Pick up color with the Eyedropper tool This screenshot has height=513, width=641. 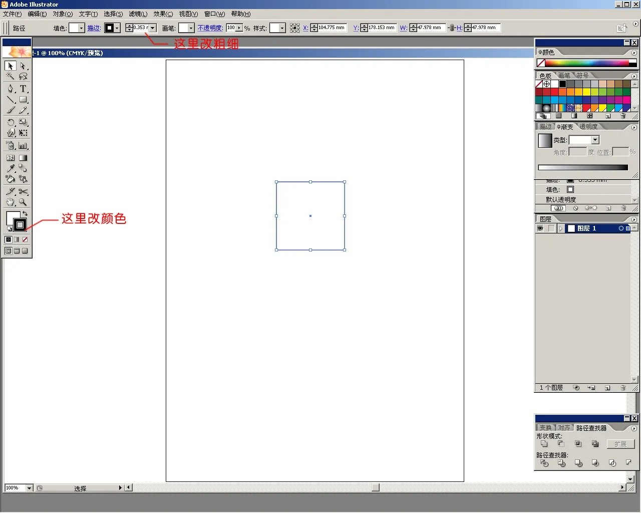point(10,168)
